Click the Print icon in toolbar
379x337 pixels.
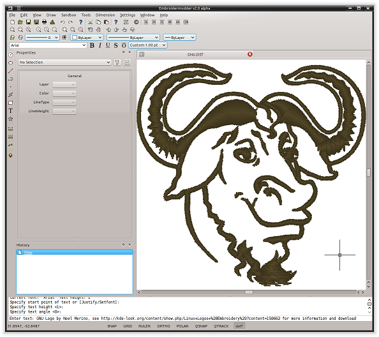click(44, 22)
